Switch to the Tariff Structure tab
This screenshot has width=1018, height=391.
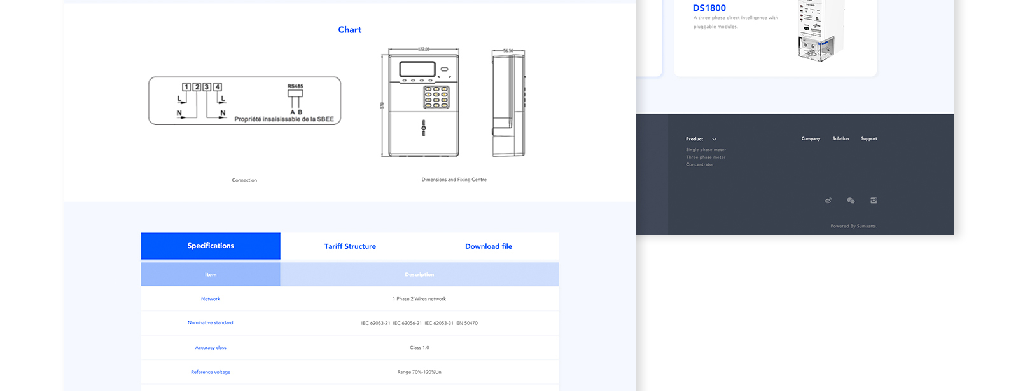click(350, 246)
